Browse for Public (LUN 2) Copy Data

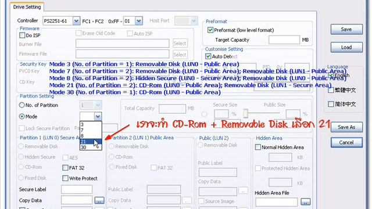(243, 190)
